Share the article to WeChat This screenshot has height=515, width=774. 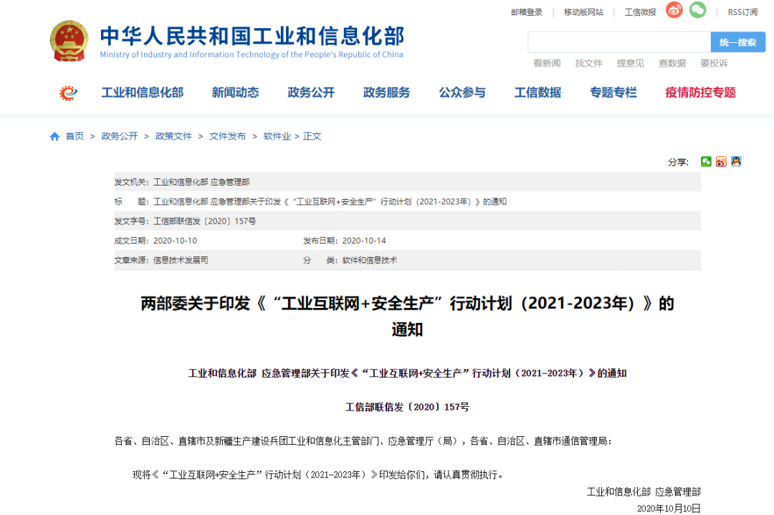[706, 162]
